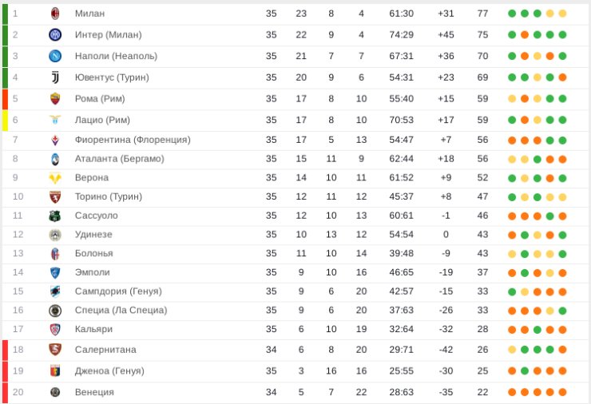Open the Болонья team page
This screenshot has height=404, width=591.
pyautogui.click(x=94, y=253)
